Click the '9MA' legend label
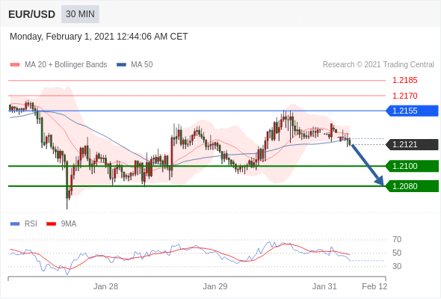The height and width of the screenshot is (299, 441). tap(69, 224)
